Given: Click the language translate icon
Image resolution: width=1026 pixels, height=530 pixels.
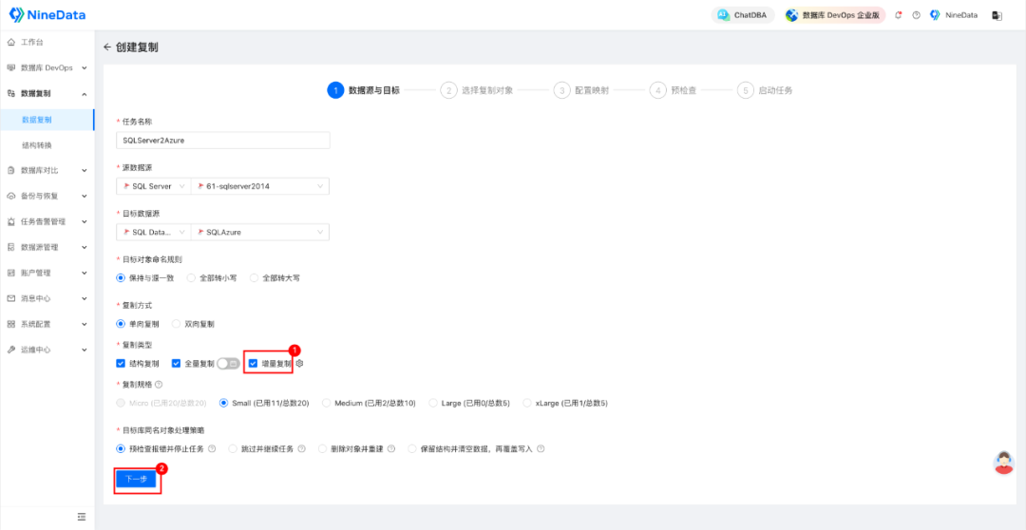Looking at the screenshot, I should pyautogui.click(x=997, y=15).
